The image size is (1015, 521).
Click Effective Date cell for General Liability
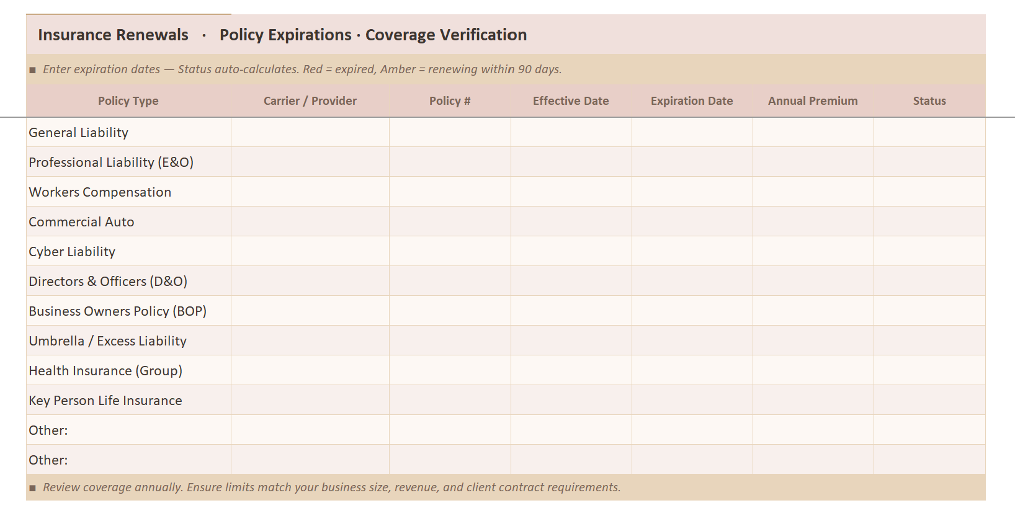[x=571, y=132]
